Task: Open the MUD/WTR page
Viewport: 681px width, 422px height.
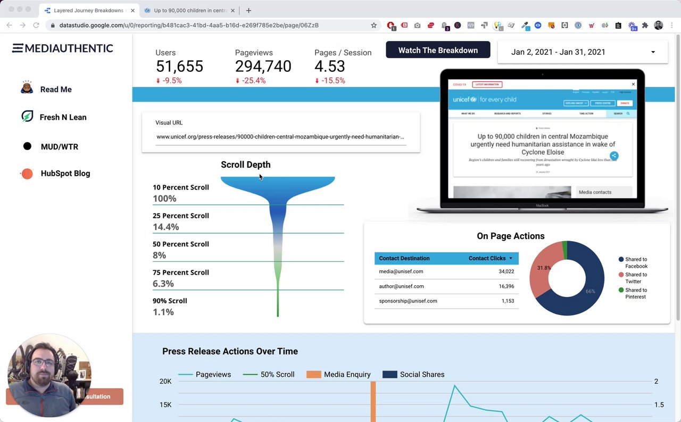Action: click(x=60, y=147)
